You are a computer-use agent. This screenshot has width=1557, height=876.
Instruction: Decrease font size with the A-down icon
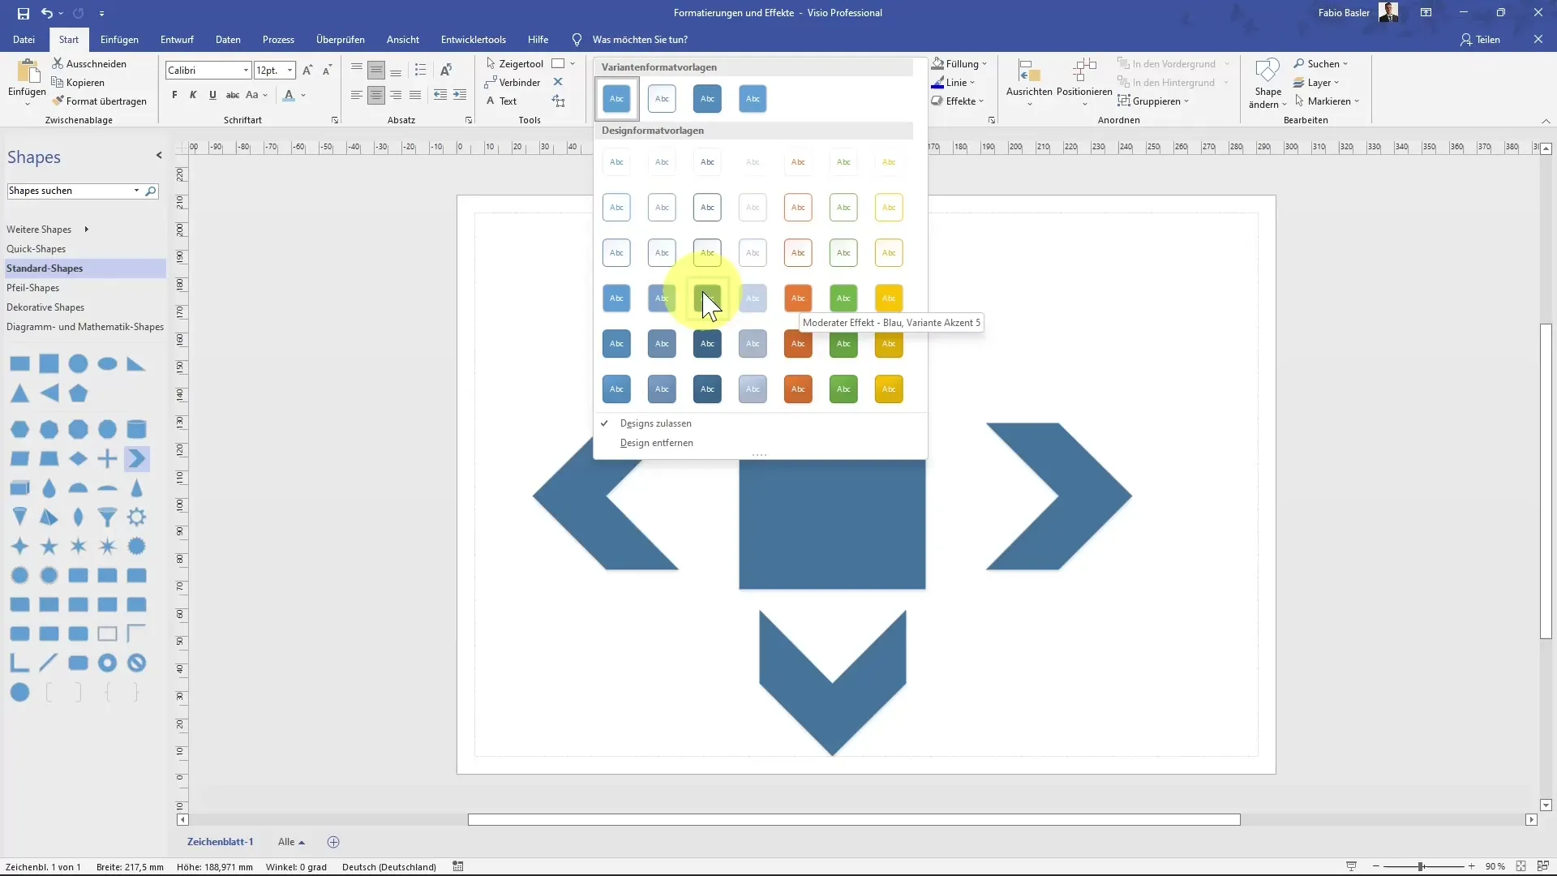coord(327,71)
